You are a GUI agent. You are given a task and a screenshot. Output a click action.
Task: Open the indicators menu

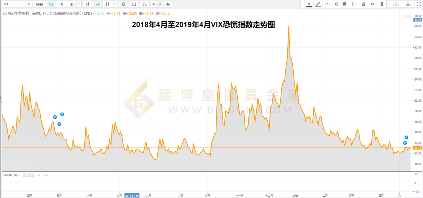pyautogui.click(x=133, y=4)
